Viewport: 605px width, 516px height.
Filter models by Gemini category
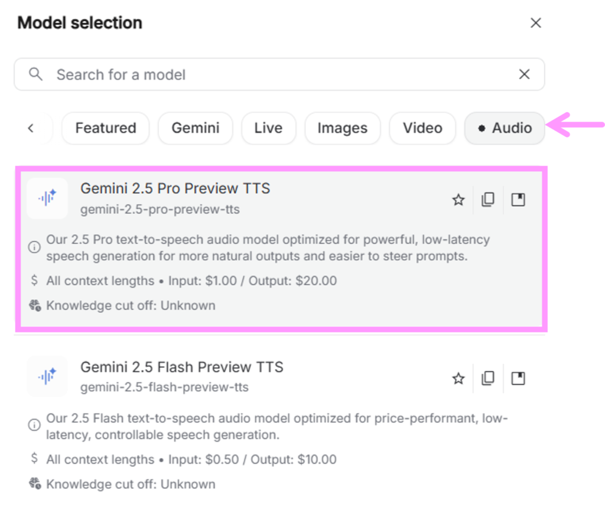pyautogui.click(x=196, y=128)
